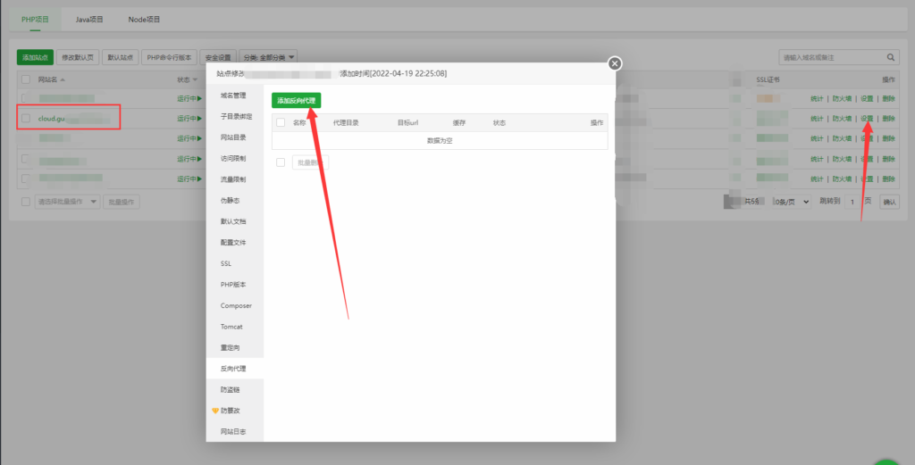Viewport: 915px width, 465px height.
Task: Open 子目录绑定 in the dialog sidebar
Action: coord(235,117)
